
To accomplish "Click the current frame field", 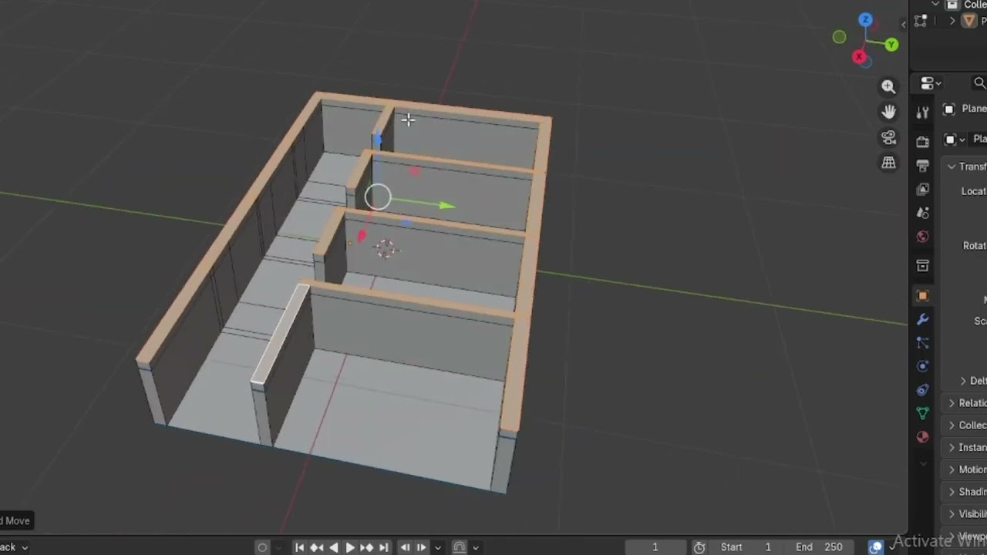I will click(655, 547).
